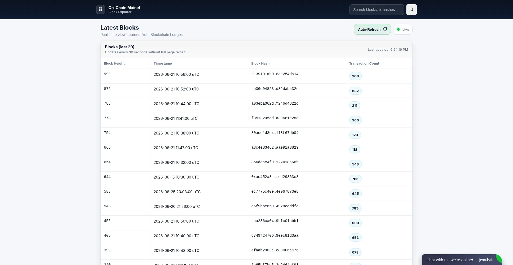
Task: Click the 678 transaction count badge
Action: coord(355,252)
